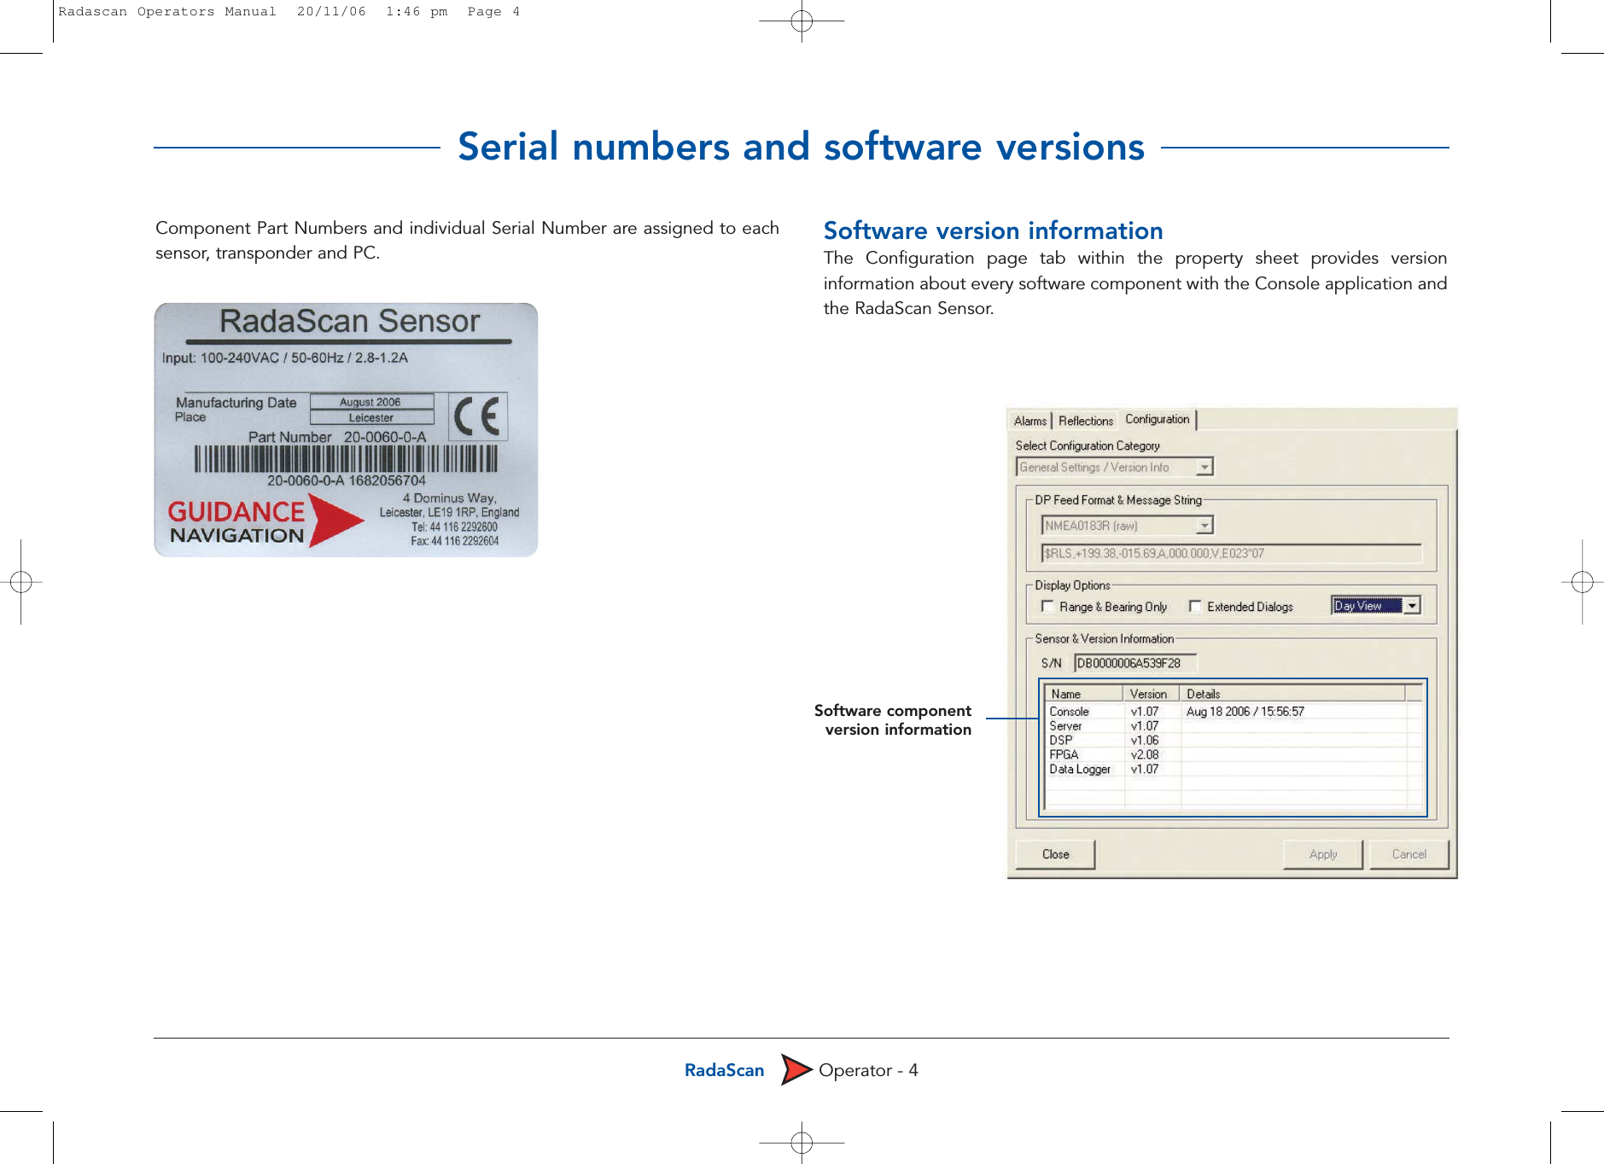The width and height of the screenshot is (1604, 1164).
Task: Click the Leicester place box
Action: (371, 417)
